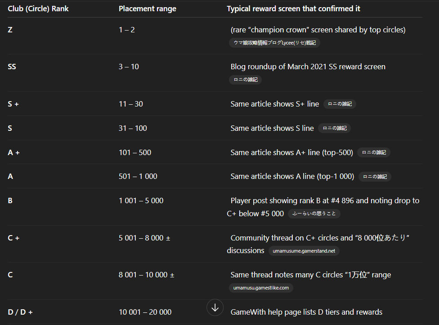Click the 'Placement range' column header
The width and height of the screenshot is (439, 325).
click(x=148, y=9)
